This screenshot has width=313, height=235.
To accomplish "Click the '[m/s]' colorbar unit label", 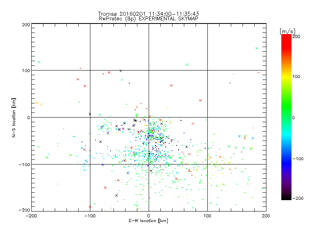I will tap(288, 31).
